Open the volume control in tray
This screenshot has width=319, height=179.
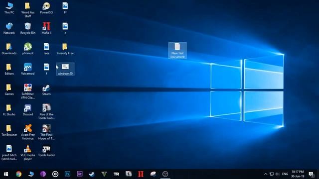pos(278,174)
